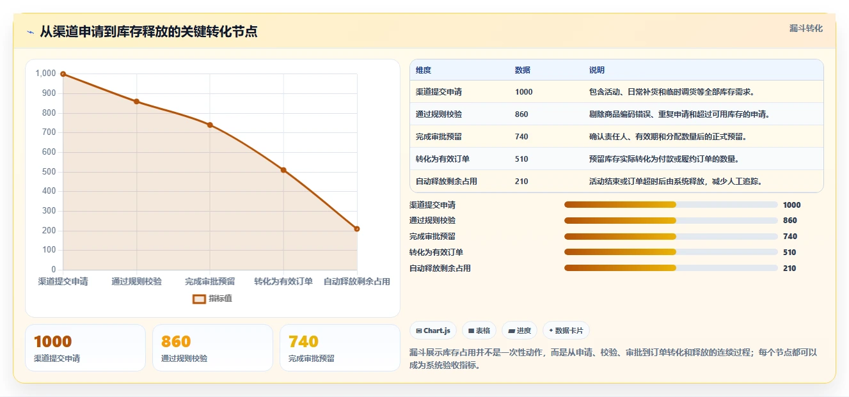
Task: Click the chart point for 渠道提交申请
Action: point(63,74)
